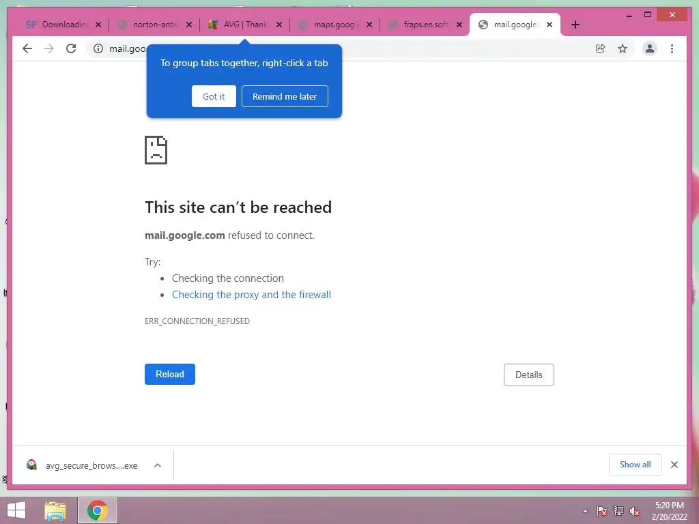Bookmark this tab with star icon
Viewport: 699px width, 524px height.
pyautogui.click(x=623, y=48)
